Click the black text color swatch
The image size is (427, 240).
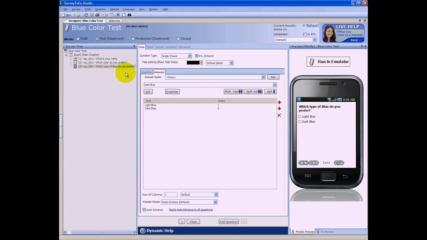(193, 63)
